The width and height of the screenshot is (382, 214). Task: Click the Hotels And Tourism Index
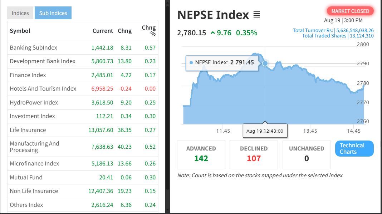(43, 89)
